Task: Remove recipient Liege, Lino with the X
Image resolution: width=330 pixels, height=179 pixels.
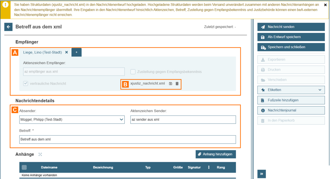Action: pyautogui.click(x=67, y=52)
